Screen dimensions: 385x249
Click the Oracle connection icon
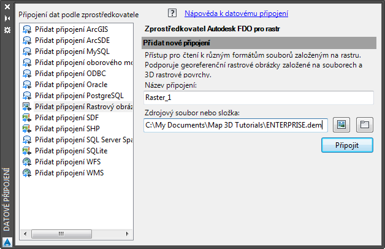(27, 85)
